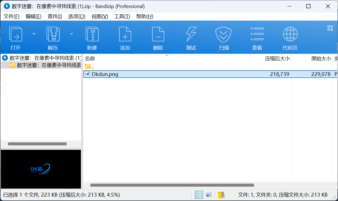Image resolution: width=338 pixels, height=201 pixels.
Task: Toggle the image preview view in status bar
Action: [x=209, y=195]
